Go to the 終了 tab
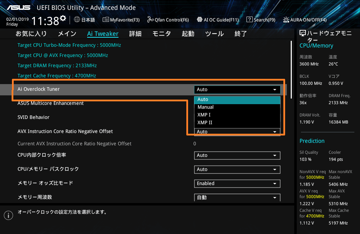 coord(240,34)
